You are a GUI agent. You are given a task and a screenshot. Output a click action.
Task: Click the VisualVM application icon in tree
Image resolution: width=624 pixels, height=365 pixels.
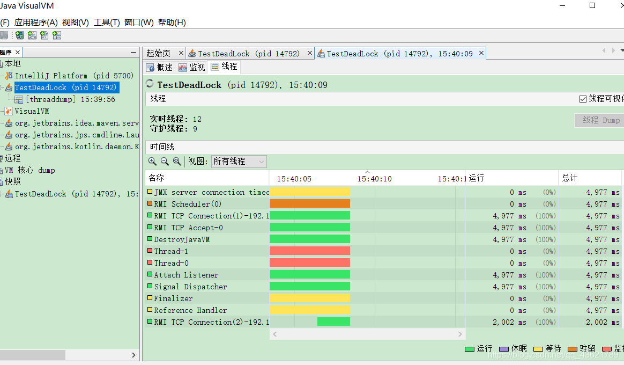point(9,111)
